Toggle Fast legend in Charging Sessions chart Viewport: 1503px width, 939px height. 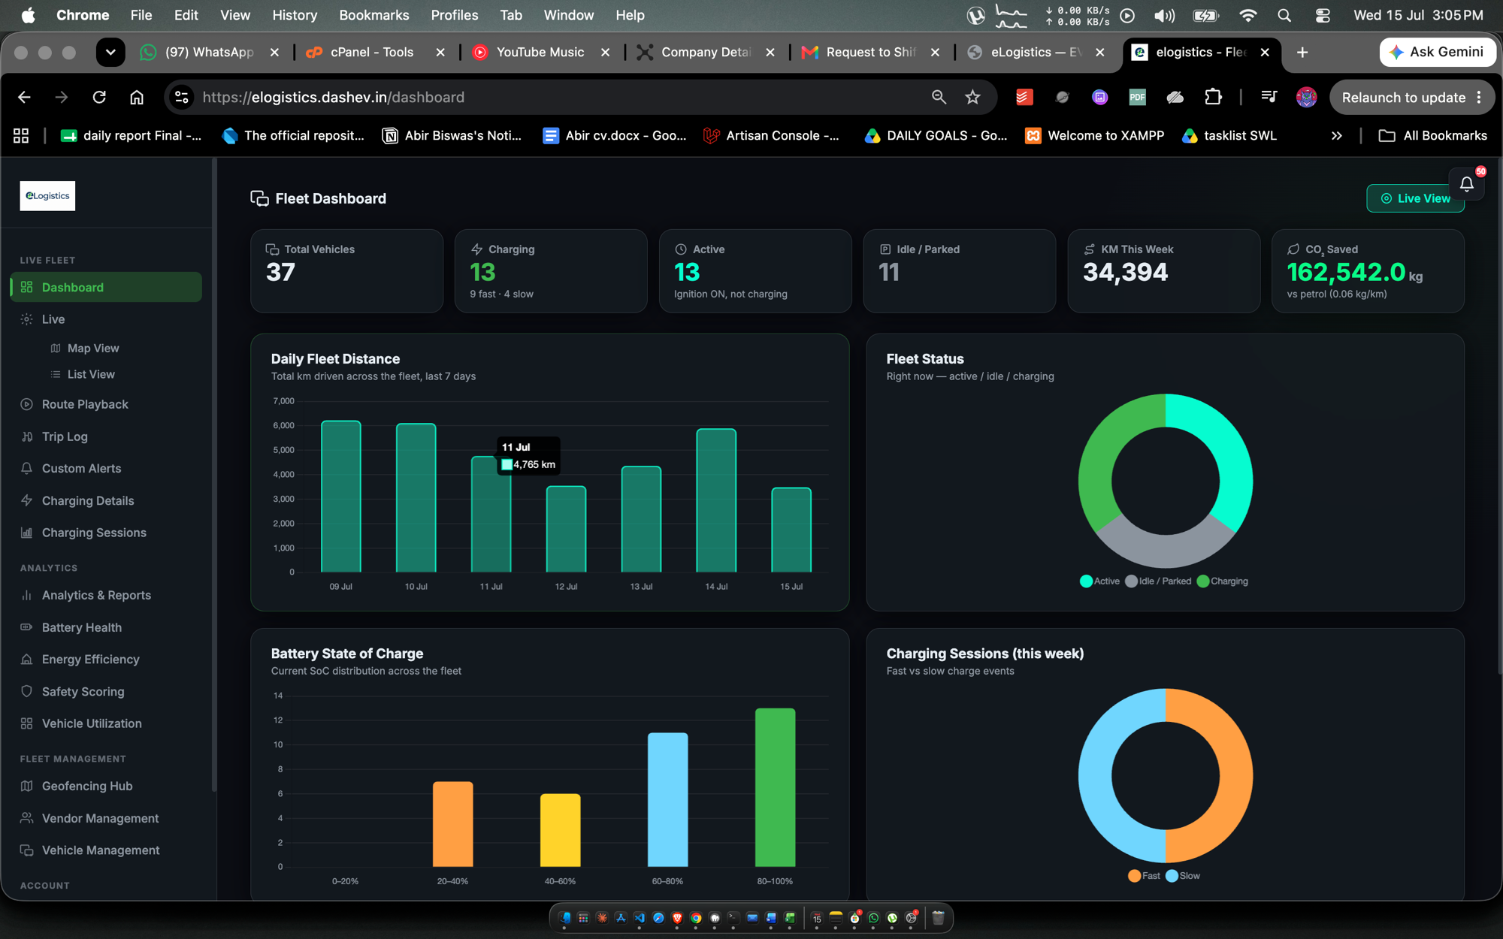tap(1144, 876)
